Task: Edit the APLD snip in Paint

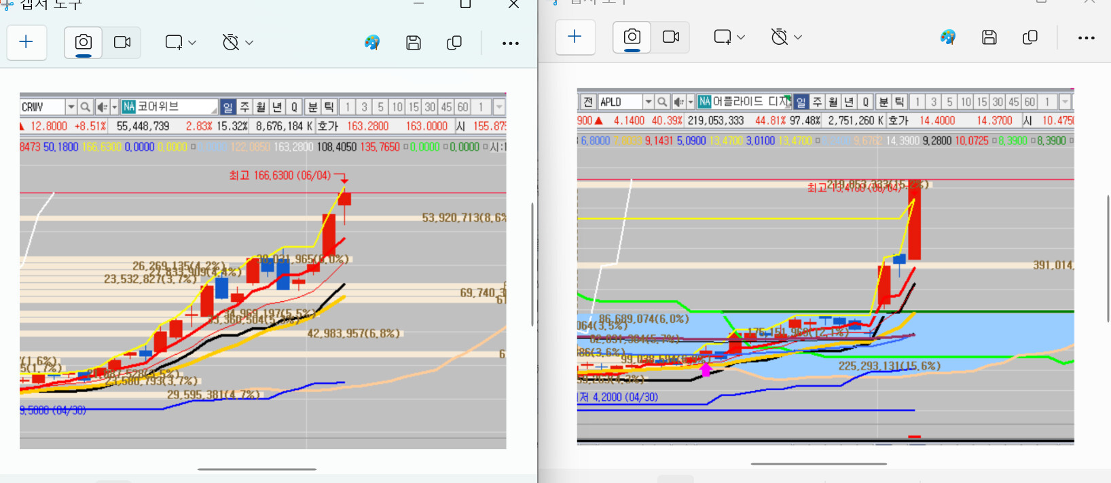Action: point(948,37)
